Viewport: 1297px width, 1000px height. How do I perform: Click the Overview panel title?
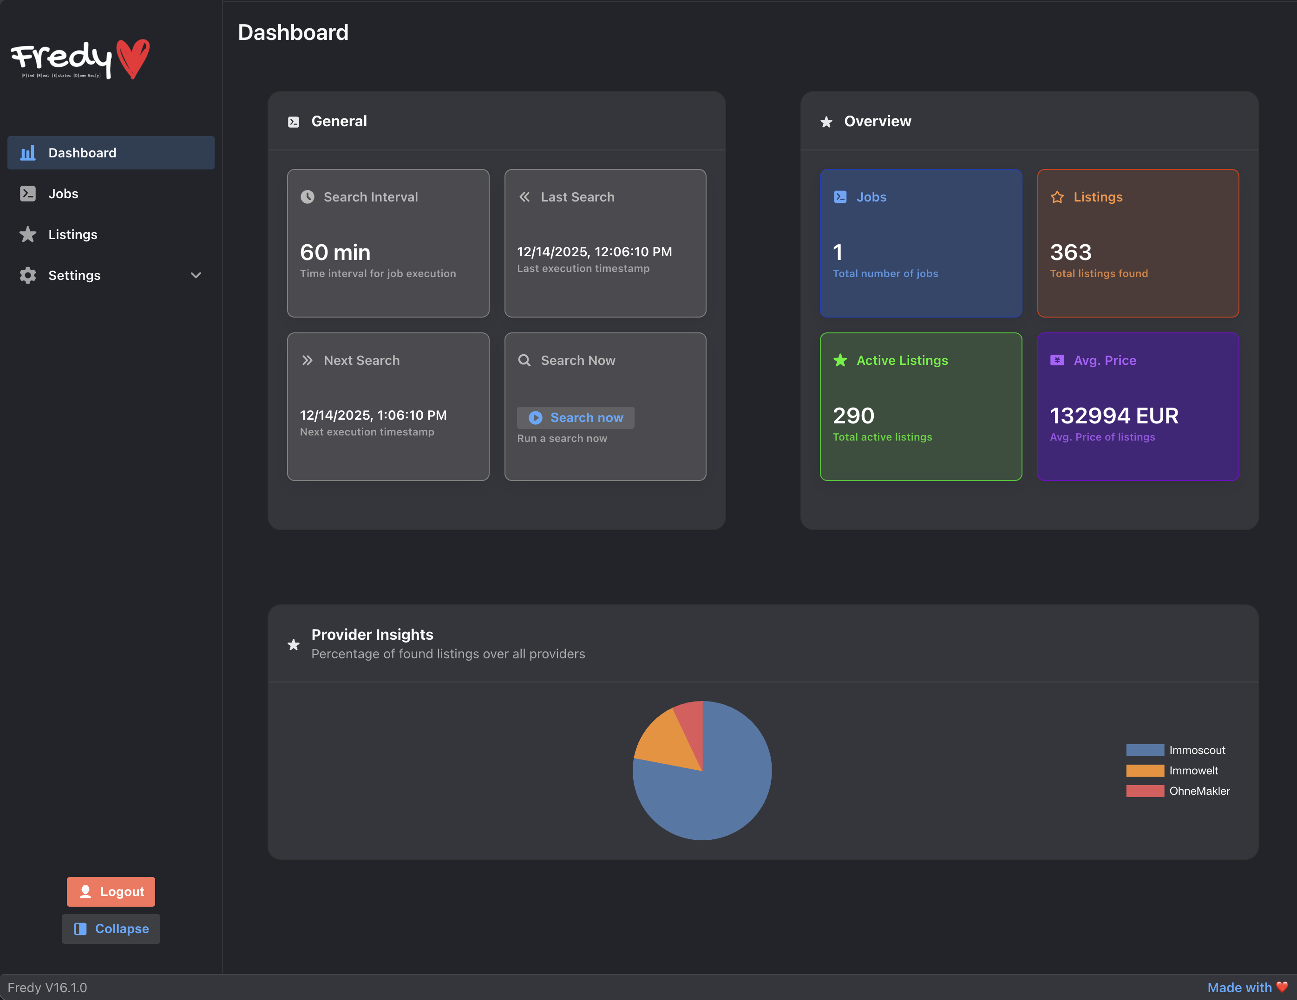[878, 121]
